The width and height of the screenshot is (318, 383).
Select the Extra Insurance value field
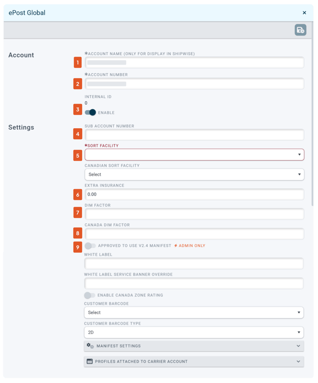[x=194, y=194]
